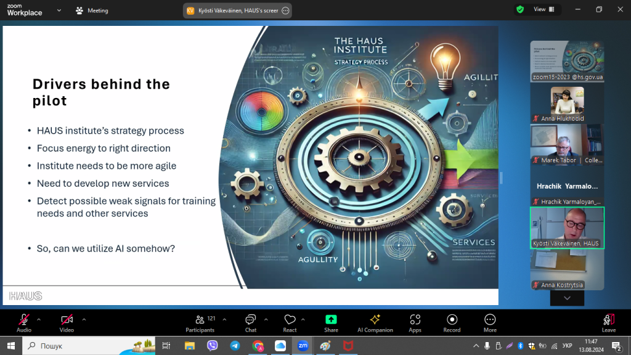Screen dimensions: 631x355
Task: Unmute the microphone with the Audio button
Action: (x=24, y=322)
